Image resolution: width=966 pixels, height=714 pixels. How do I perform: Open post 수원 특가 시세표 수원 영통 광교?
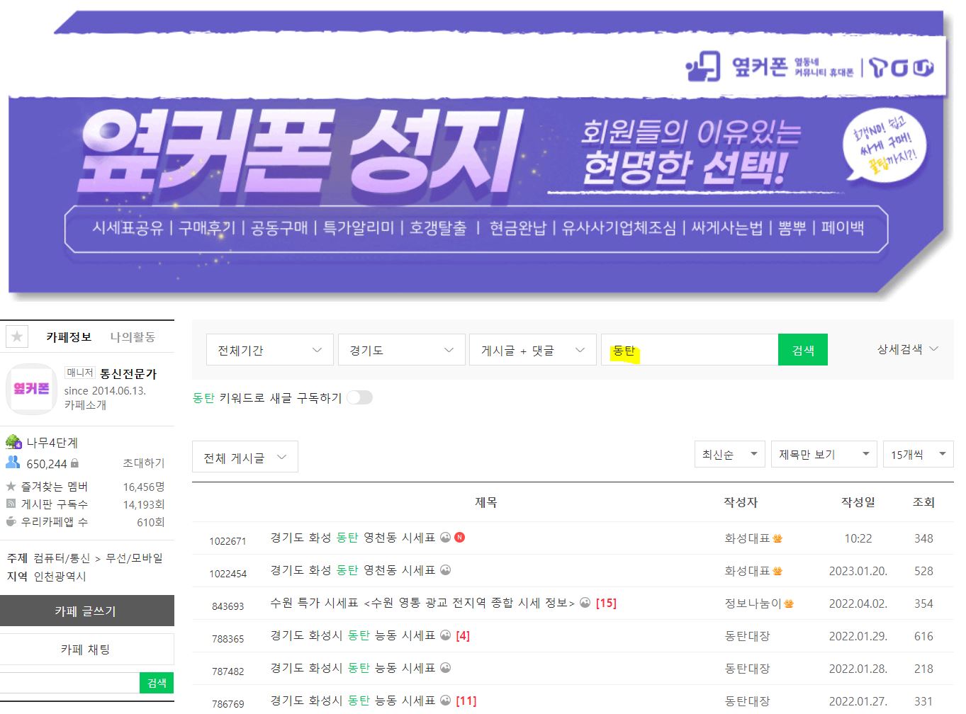pyautogui.click(x=422, y=603)
